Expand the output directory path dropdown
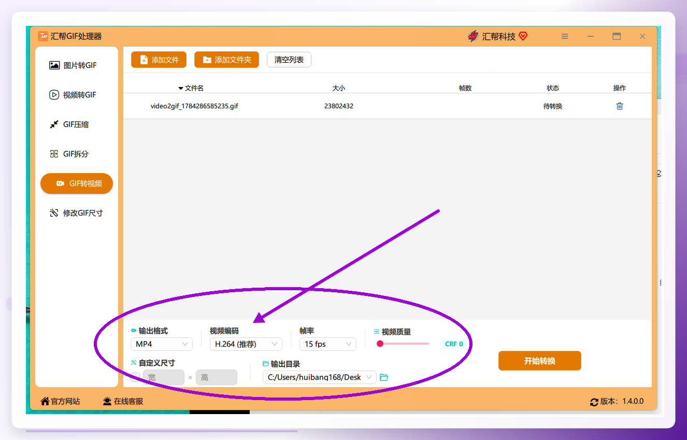The image size is (687, 440). click(320, 377)
